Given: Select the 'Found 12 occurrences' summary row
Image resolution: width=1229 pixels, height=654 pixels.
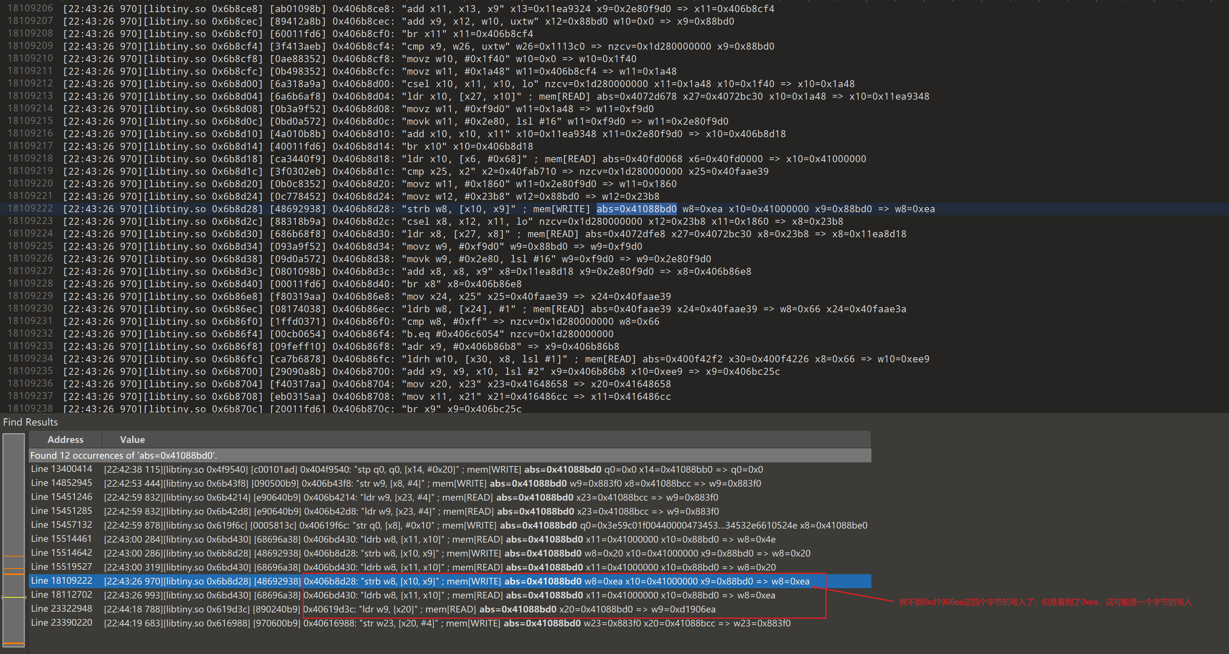Looking at the screenshot, I should point(450,455).
